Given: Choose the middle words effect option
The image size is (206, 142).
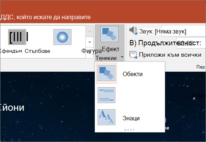Looking at the screenshot, I should 130,95.
